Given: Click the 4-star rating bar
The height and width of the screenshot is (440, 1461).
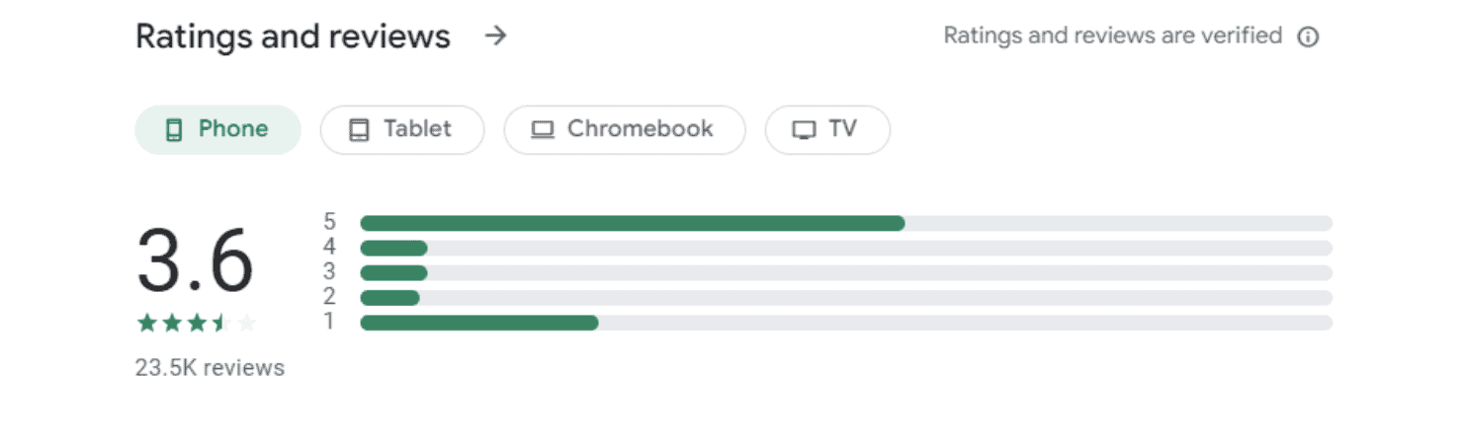Looking at the screenshot, I should click(x=846, y=248).
